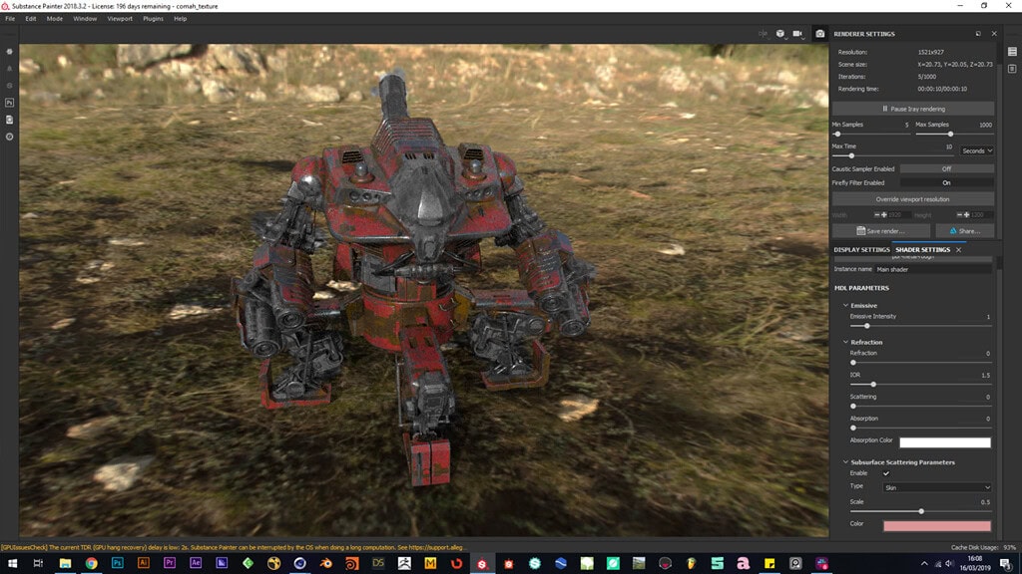Viewport: 1022px width, 574px height.
Task: Toggle Caustic Sampler Enabled off button
Action: click(x=946, y=168)
